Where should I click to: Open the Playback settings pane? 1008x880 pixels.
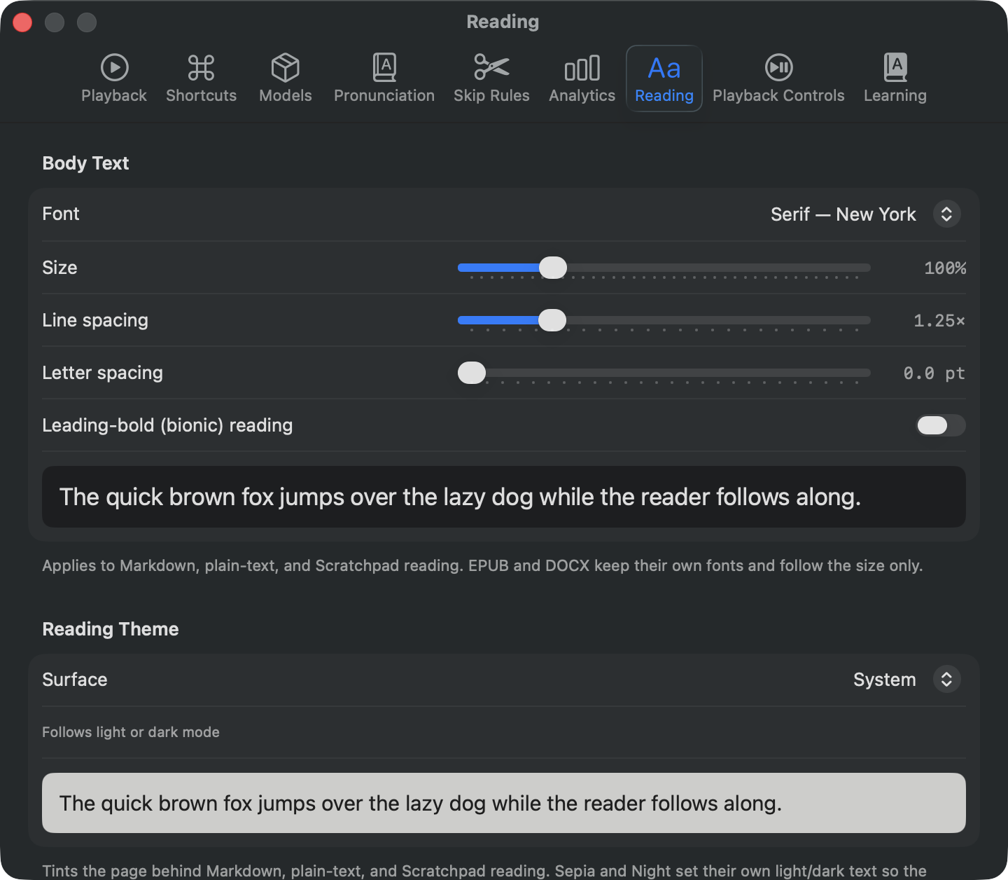pos(114,78)
